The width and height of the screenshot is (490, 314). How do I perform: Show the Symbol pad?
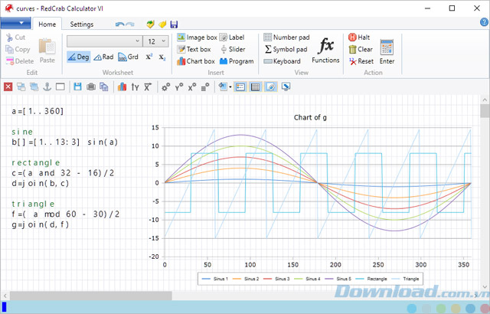click(x=286, y=49)
